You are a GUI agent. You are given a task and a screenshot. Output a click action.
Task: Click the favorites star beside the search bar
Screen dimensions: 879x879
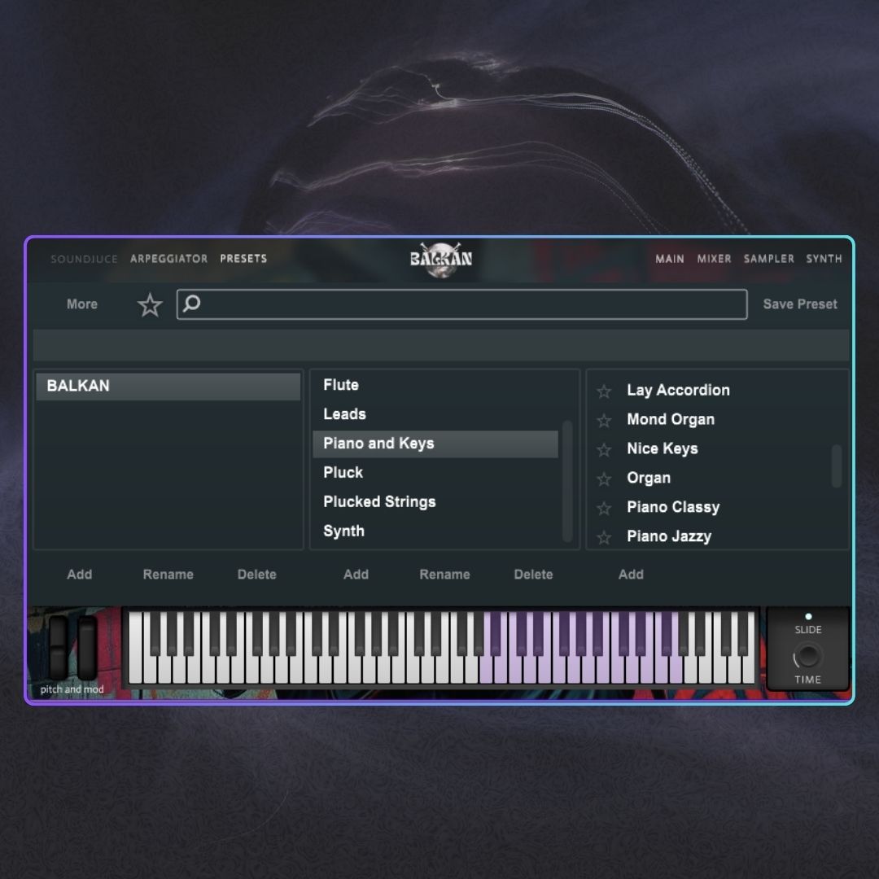150,305
